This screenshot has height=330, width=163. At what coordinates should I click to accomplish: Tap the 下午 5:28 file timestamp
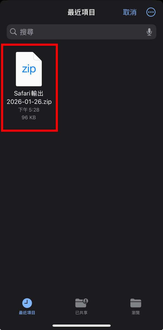pyautogui.click(x=29, y=110)
